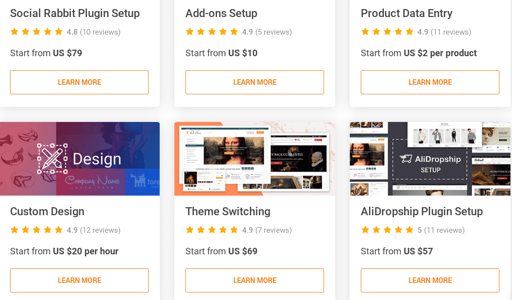Open the Social Rabbit Plugin Setup title
Viewport: 512px width, 300px height.
tap(75, 14)
